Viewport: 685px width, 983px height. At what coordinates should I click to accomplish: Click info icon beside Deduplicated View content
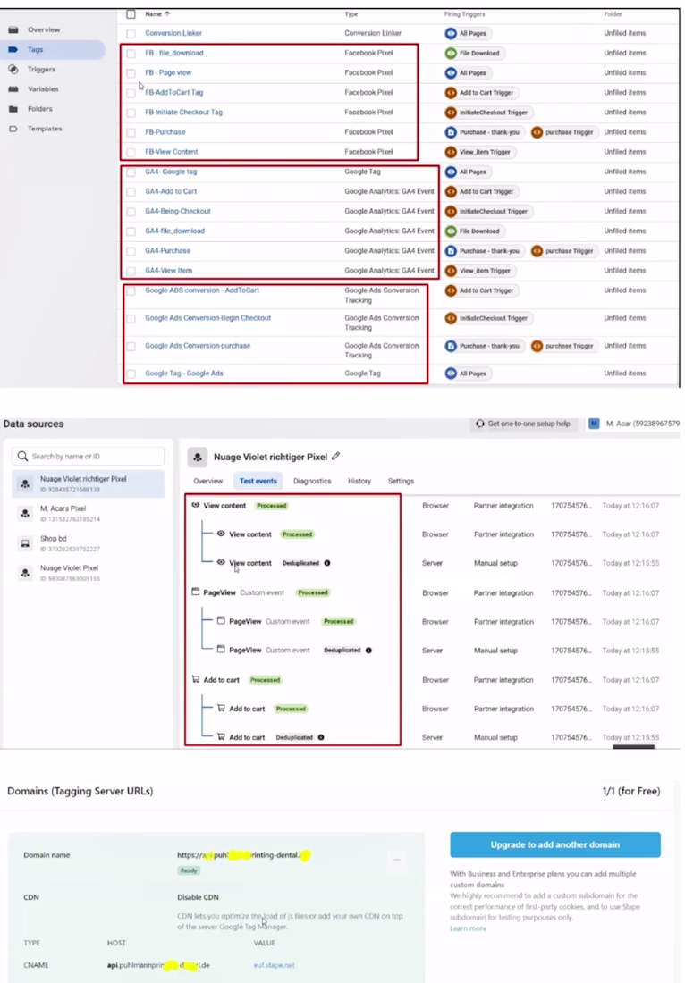pos(327,563)
